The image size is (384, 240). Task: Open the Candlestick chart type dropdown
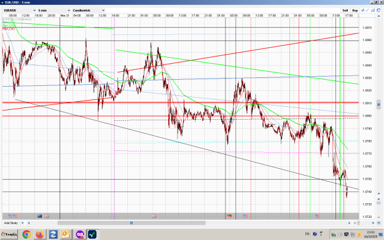point(88,10)
